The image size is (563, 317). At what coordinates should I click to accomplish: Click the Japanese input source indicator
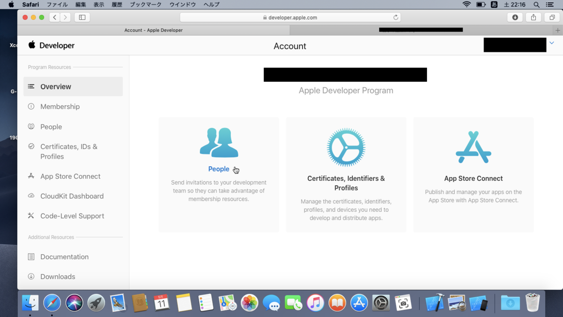[x=494, y=4]
